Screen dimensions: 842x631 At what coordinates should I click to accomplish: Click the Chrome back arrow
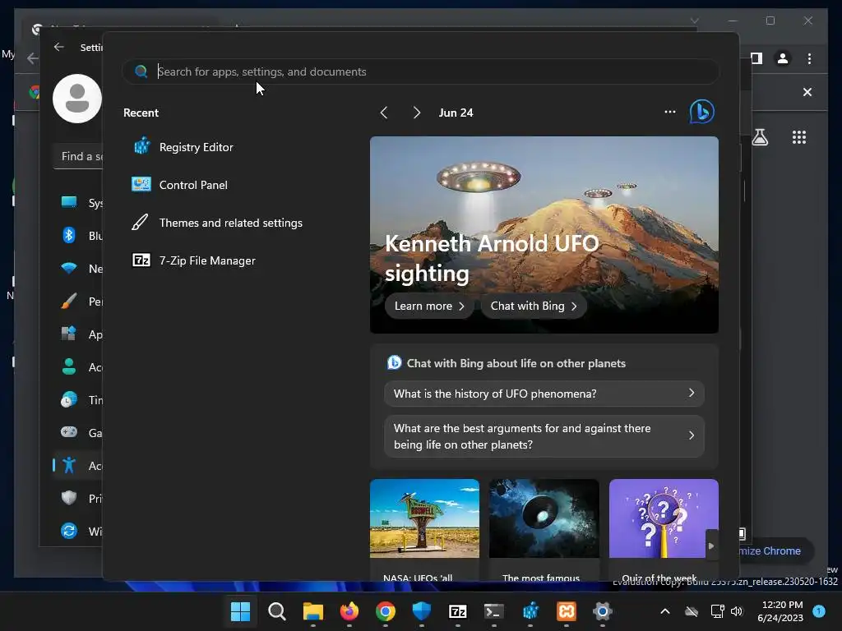point(32,58)
